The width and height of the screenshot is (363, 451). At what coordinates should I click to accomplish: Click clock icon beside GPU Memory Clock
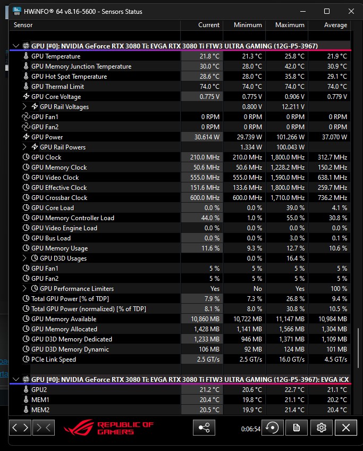click(x=26, y=167)
